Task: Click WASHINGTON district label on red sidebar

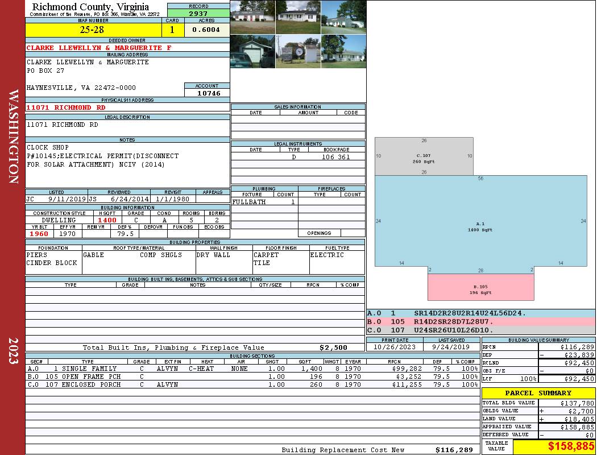Action: 14,136
